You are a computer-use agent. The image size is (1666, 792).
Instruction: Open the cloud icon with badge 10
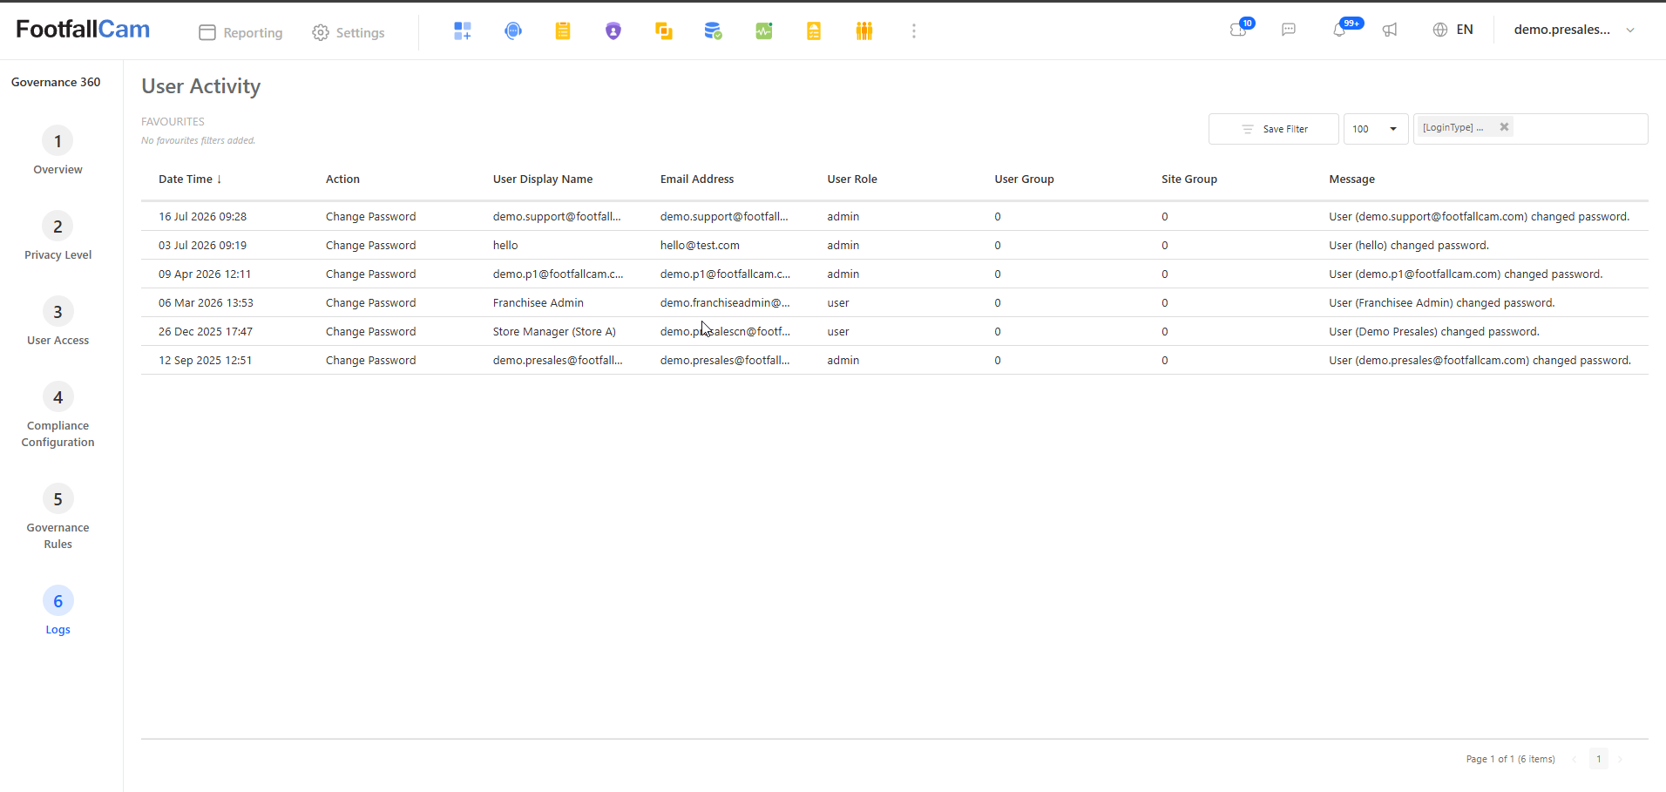[x=1239, y=30]
